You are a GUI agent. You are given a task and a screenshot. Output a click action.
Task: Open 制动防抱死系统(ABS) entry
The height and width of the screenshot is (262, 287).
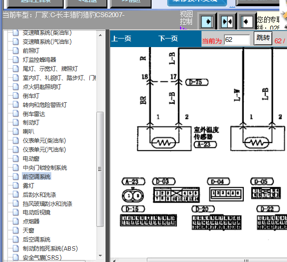(x=50, y=248)
